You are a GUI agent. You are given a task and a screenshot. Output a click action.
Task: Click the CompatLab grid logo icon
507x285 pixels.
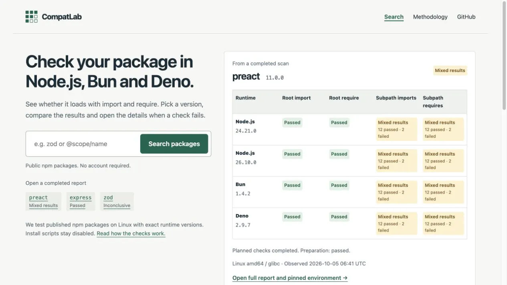(x=31, y=17)
